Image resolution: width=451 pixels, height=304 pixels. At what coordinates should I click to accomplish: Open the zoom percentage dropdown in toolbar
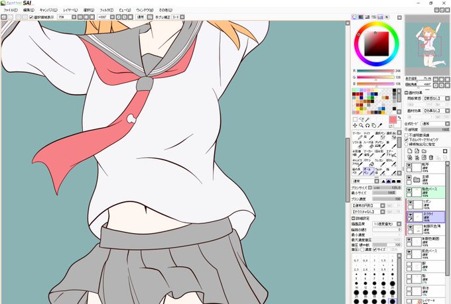click(x=74, y=17)
